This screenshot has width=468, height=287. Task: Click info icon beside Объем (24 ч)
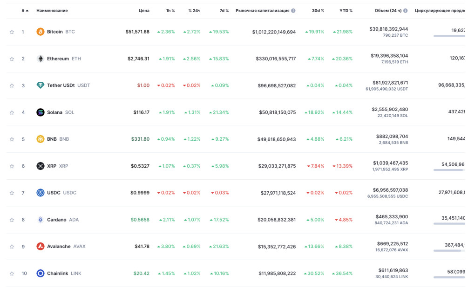[x=405, y=10]
